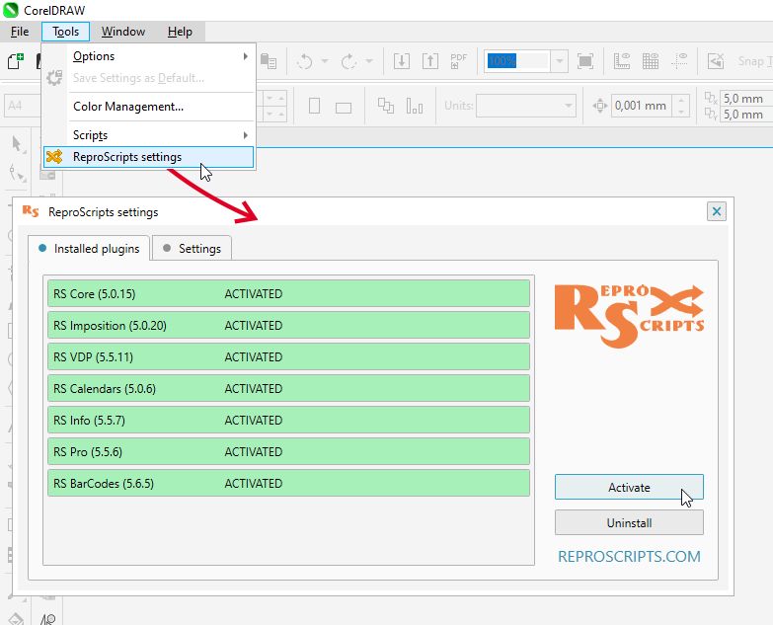
Task: Click the Snap off icon
Action: click(x=716, y=61)
